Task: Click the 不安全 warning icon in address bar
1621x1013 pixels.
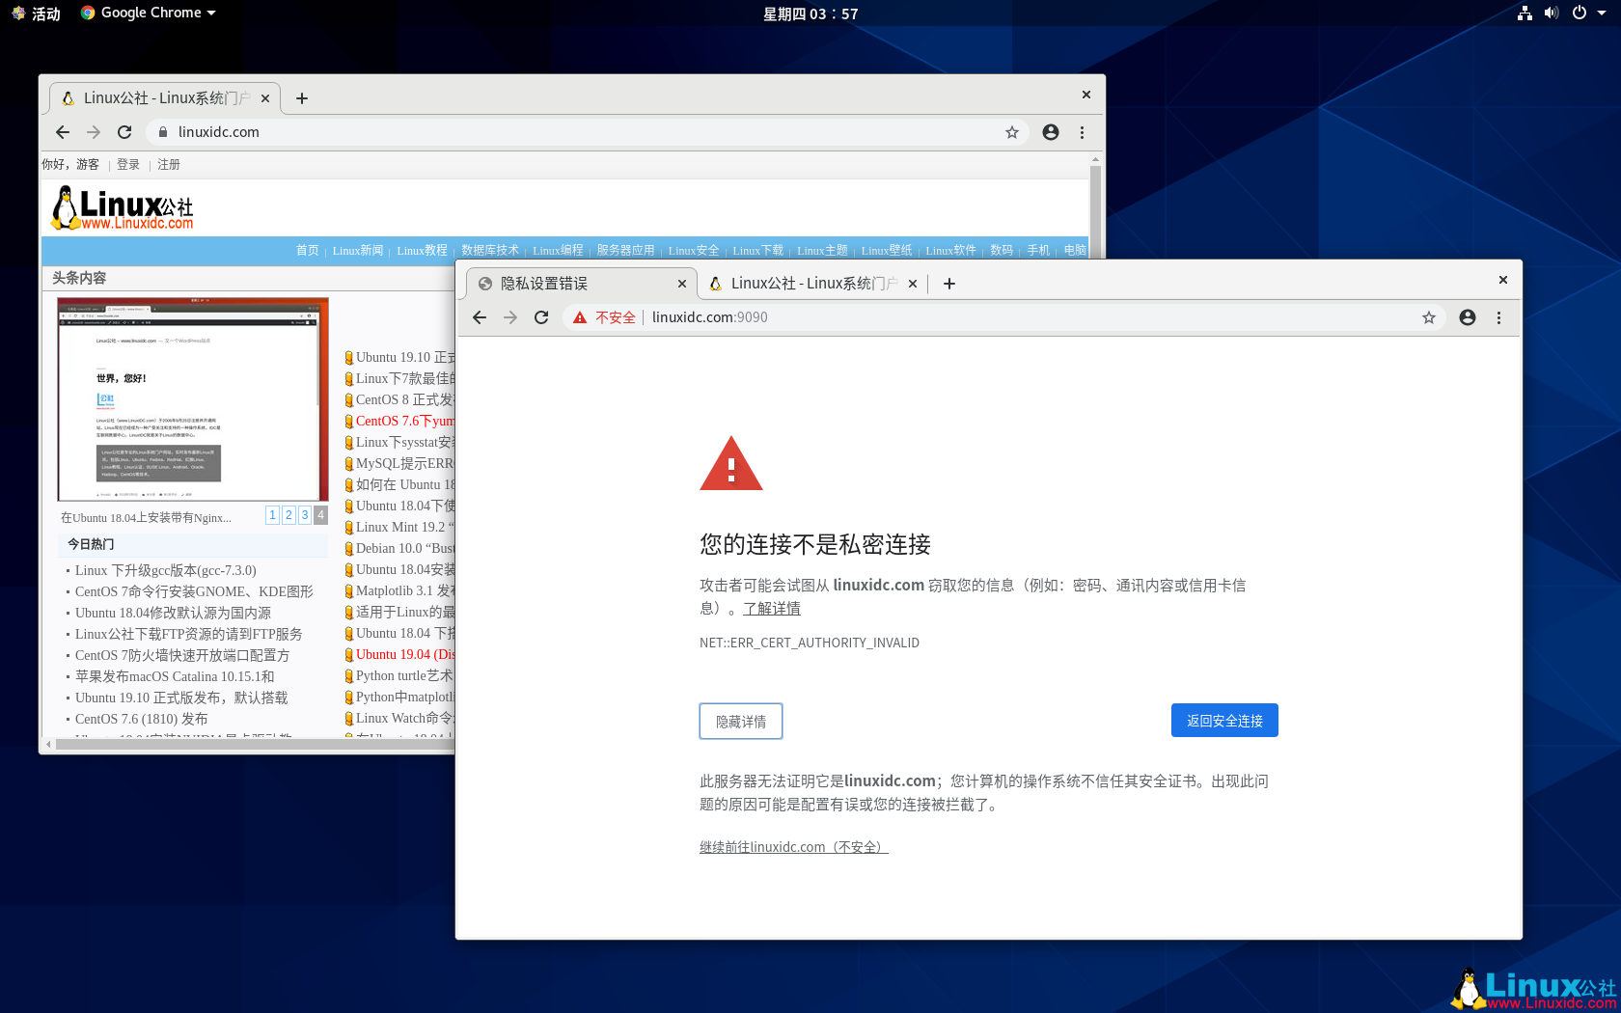Action: 578,316
